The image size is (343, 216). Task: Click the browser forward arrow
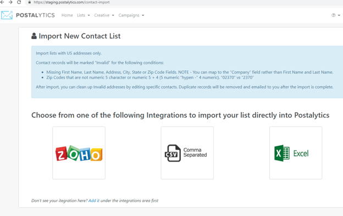(x=10, y=2)
